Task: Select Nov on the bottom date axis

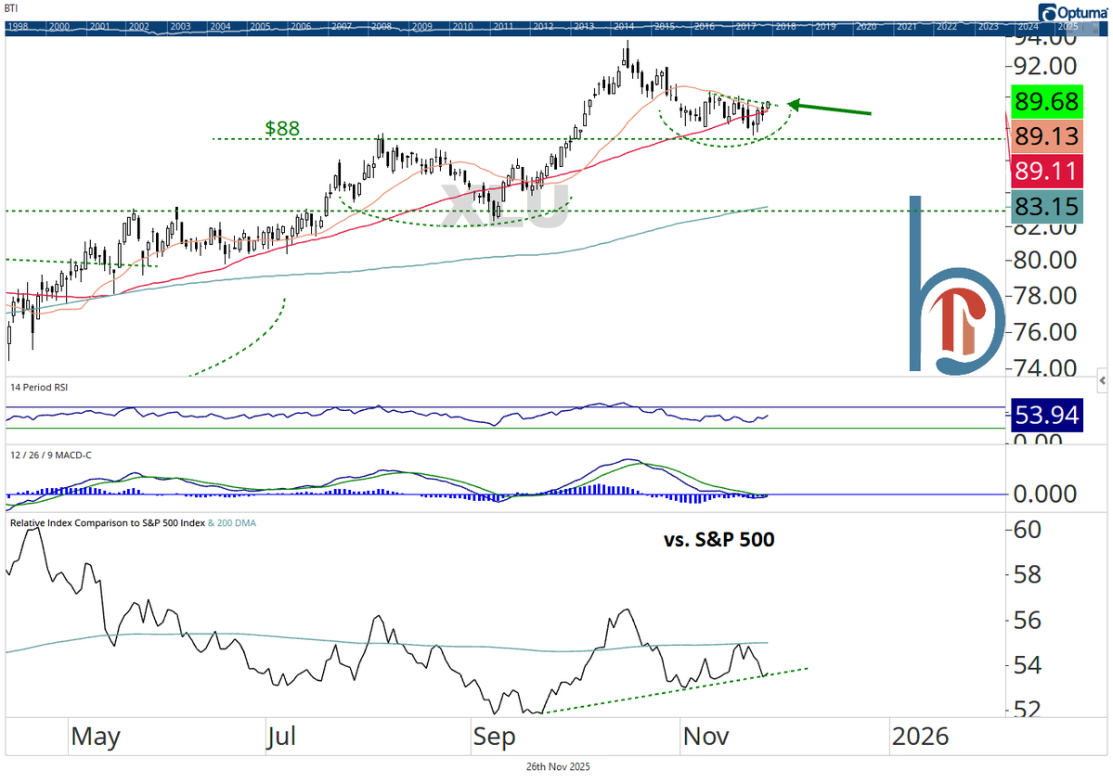Action: [x=706, y=736]
